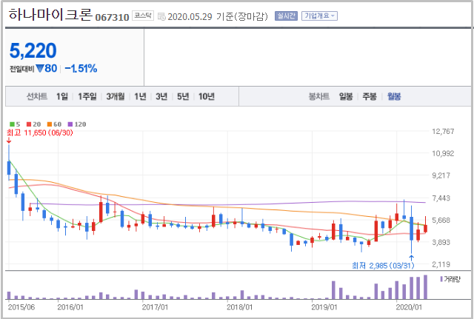The height and width of the screenshot is (319, 474).
Task: Select the 10년 line chart tab
Action: pyautogui.click(x=207, y=96)
